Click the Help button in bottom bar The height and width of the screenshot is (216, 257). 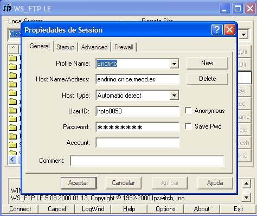[129, 209]
